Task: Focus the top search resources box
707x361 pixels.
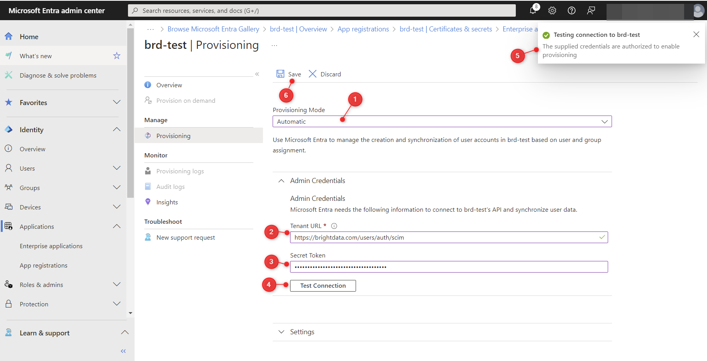Action: (322, 10)
